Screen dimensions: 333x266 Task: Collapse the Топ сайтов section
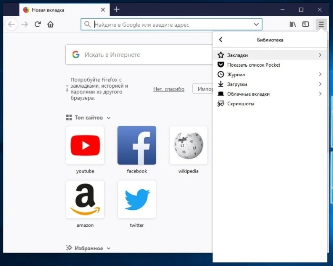[x=109, y=118]
